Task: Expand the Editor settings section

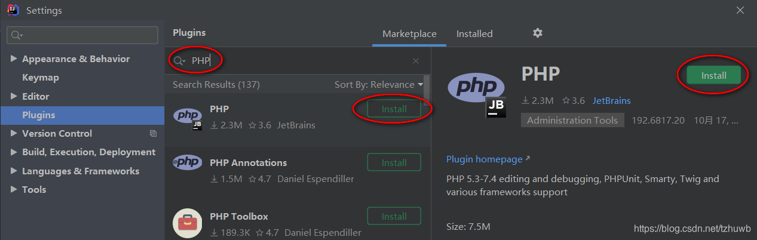Action: 14,96
